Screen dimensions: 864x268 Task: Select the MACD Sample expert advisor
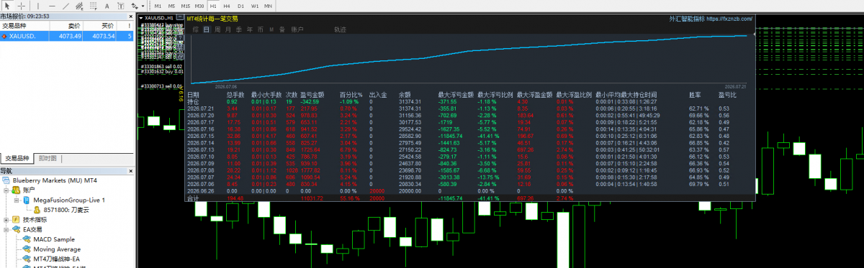(x=54, y=239)
